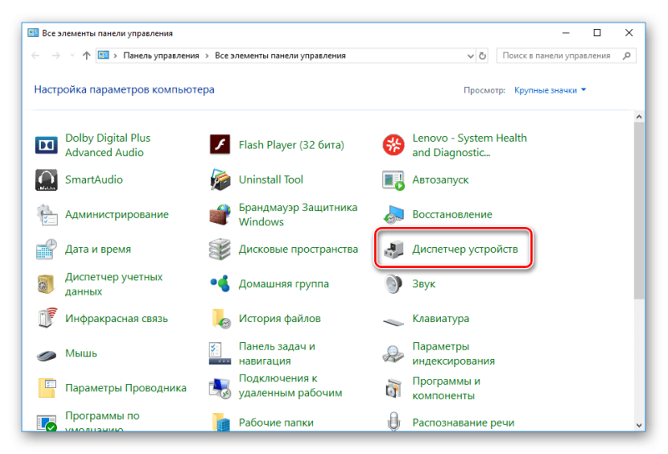Open the Uninstall Tool icon
The height and width of the screenshot is (454, 668).
click(x=220, y=179)
